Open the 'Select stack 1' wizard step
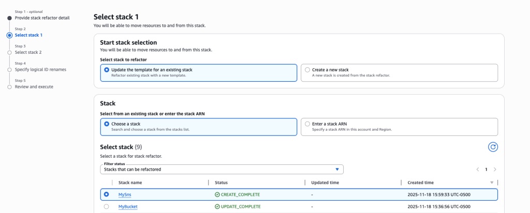The image size is (530, 213). (x=29, y=35)
